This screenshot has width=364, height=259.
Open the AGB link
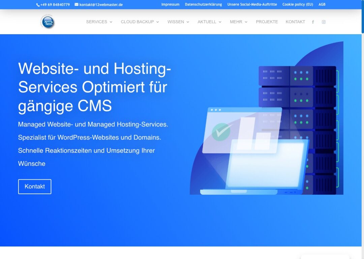(322, 5)
